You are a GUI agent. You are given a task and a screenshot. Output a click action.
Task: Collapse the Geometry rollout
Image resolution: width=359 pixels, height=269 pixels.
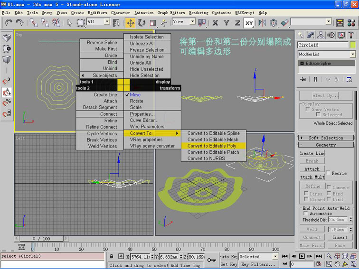pos(326,145)
